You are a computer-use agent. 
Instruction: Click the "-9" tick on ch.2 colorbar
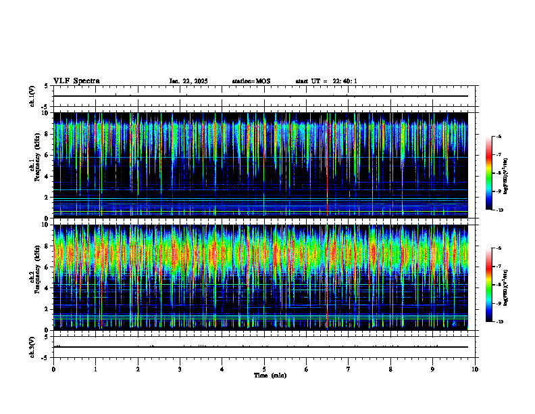pyautogui.click(x=499, y=303)
